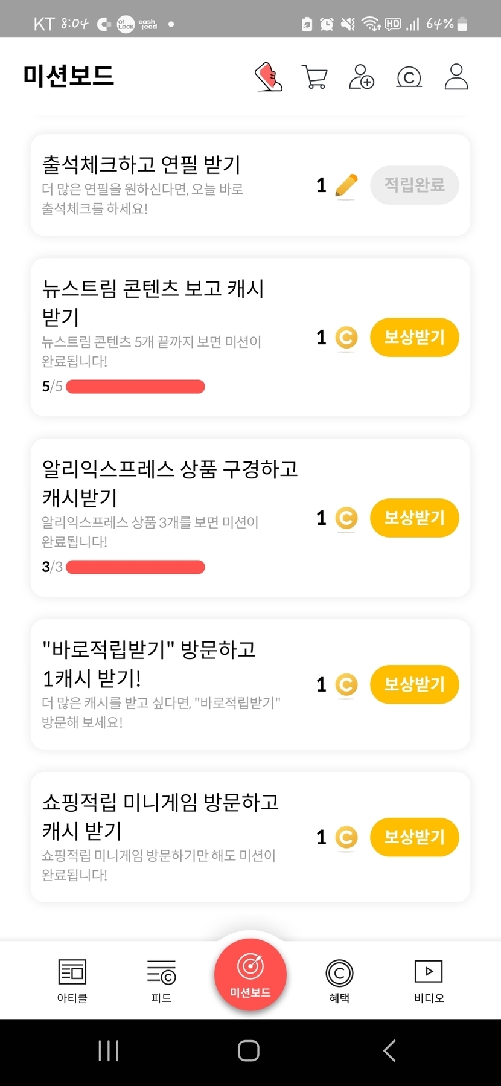Tap the 5/5 news progress bar
The height and width of the screenshot is (1086, 501).
coord(135,387)
